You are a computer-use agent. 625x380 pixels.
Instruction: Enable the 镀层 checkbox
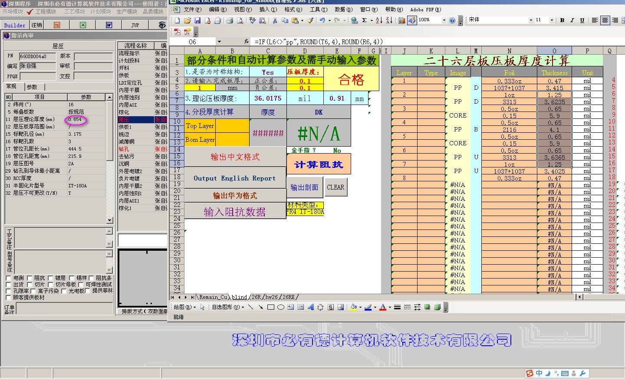pos(50,278)
